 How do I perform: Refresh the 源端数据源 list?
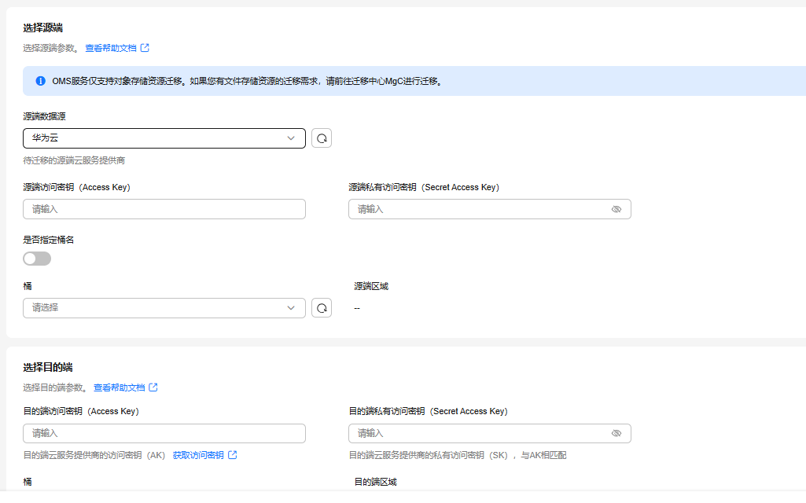tap(322, 138)
